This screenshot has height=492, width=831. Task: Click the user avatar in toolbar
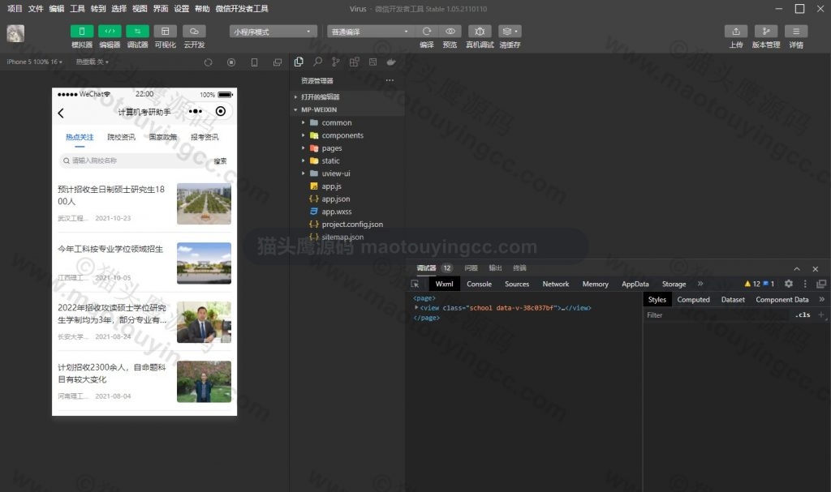click(15, 33)
